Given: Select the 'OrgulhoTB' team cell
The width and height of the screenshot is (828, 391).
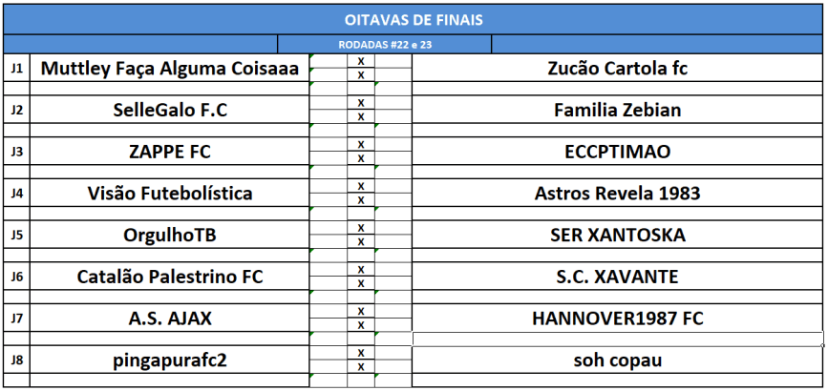Looking at the screenshot, I should point(170,235).
